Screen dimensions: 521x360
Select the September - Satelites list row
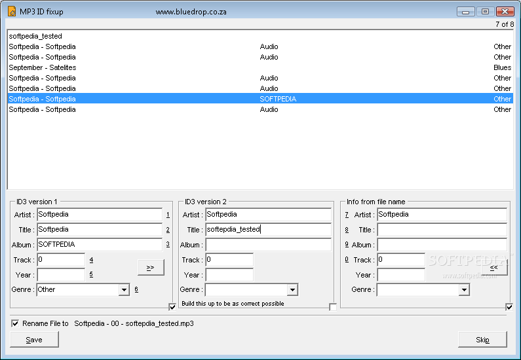(260, 67)
